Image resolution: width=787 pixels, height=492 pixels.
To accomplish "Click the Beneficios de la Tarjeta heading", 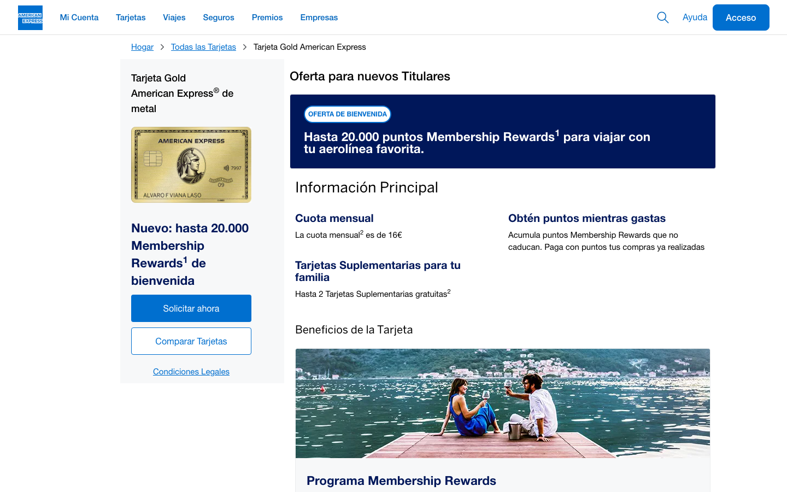I will [354, 330].
